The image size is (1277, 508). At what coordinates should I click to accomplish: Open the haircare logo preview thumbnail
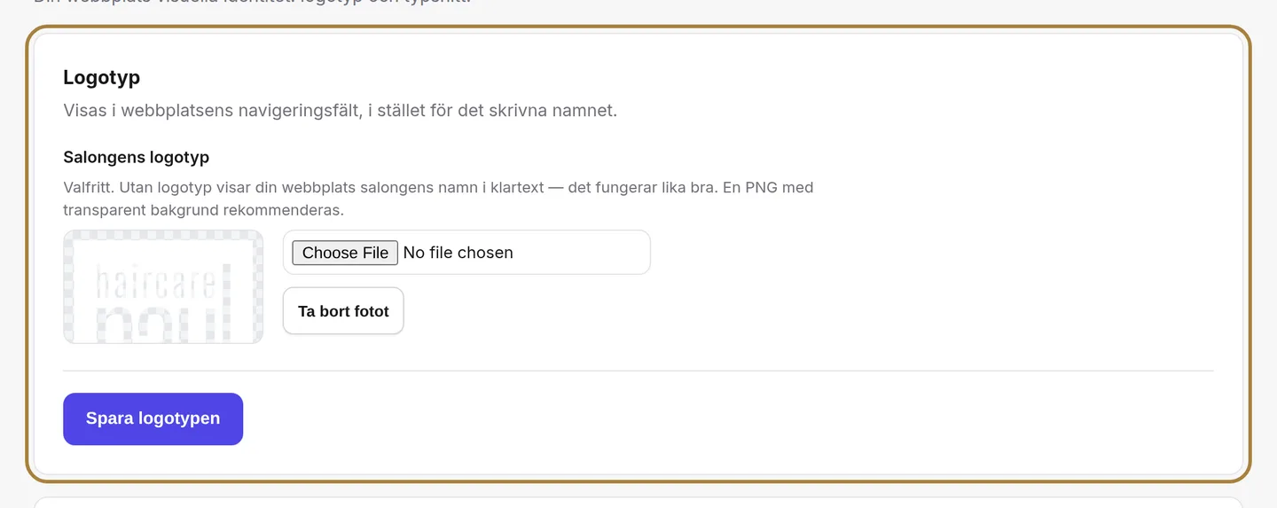163,286
